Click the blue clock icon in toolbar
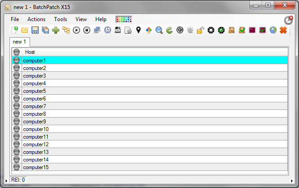 (107, 30)
